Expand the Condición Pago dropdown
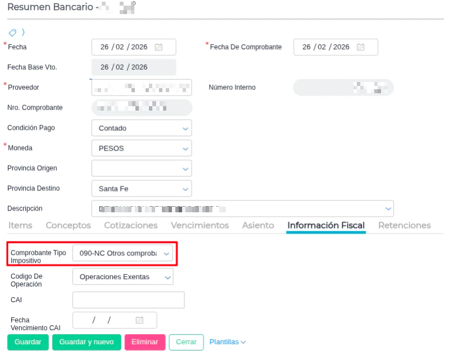 (x=142, y=128)
